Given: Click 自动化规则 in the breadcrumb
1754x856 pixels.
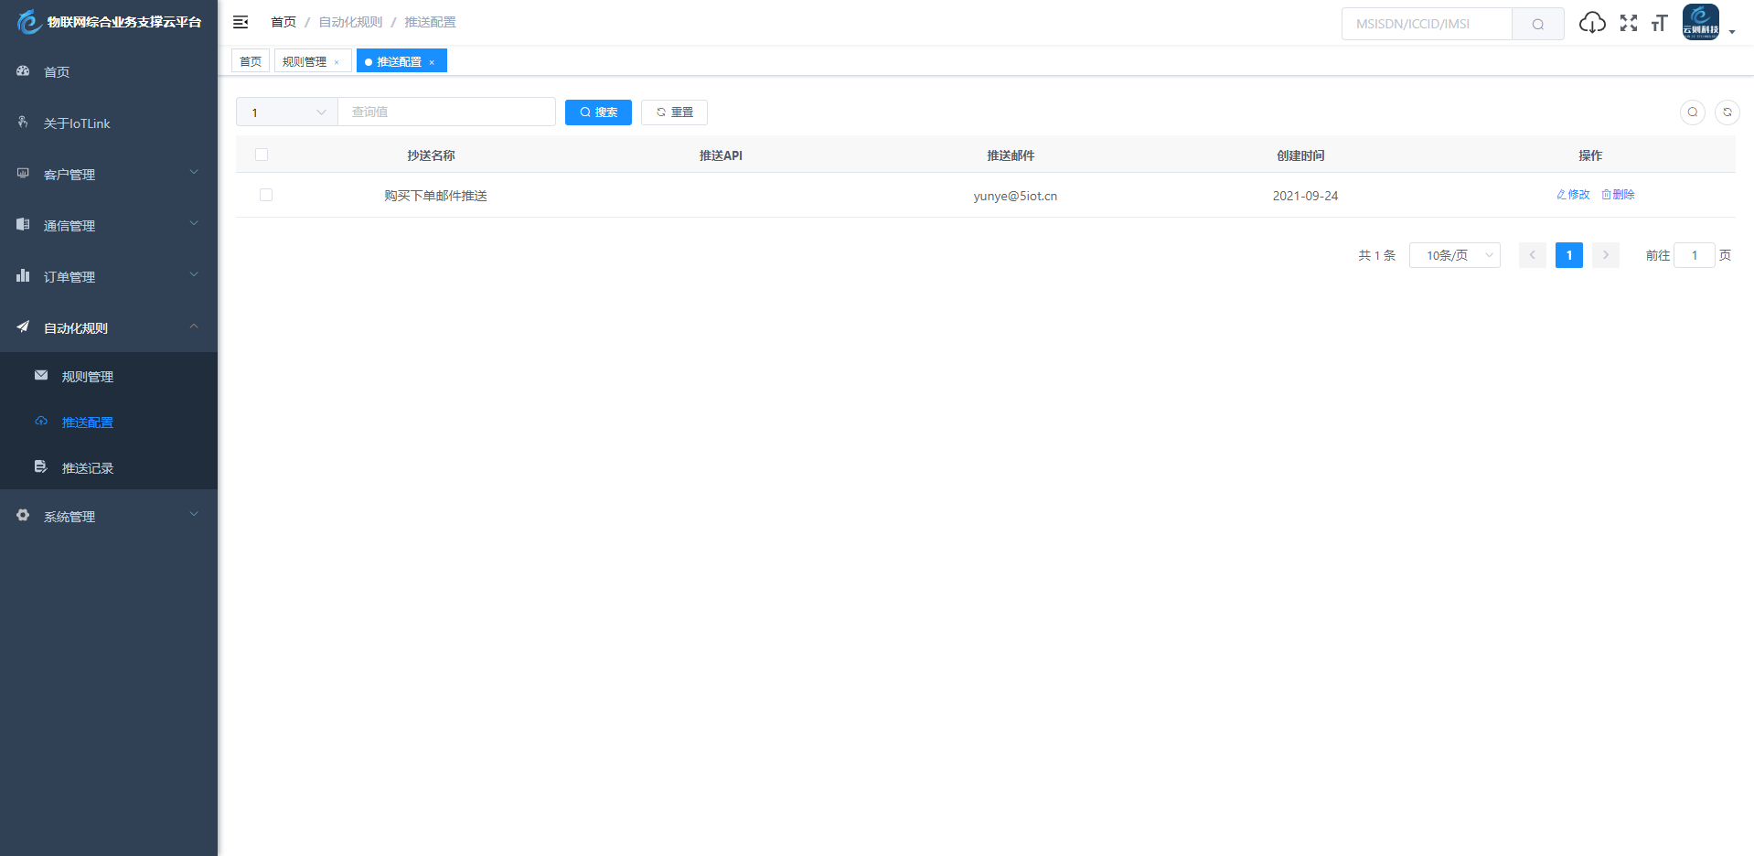Looking at the screenshot, I should [x=351, y=22].
